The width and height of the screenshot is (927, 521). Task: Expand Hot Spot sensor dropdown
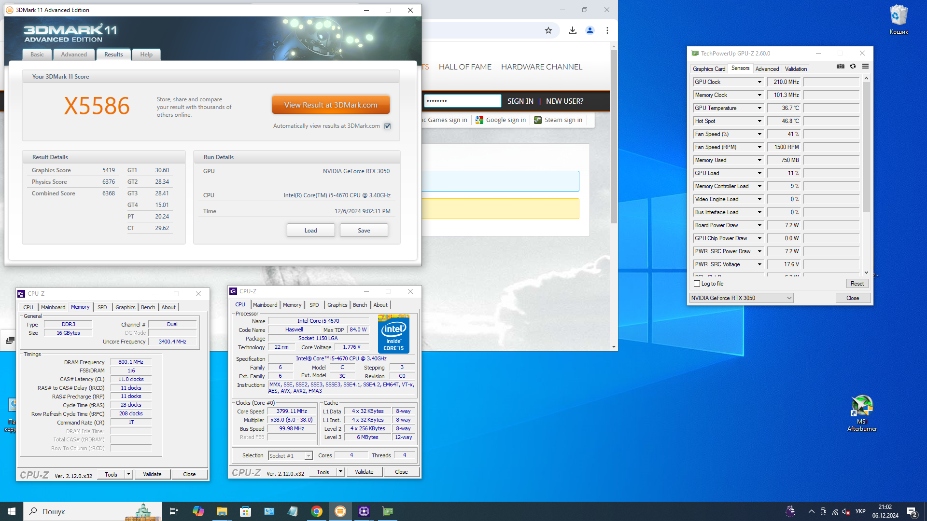click(x=759, y=121)
